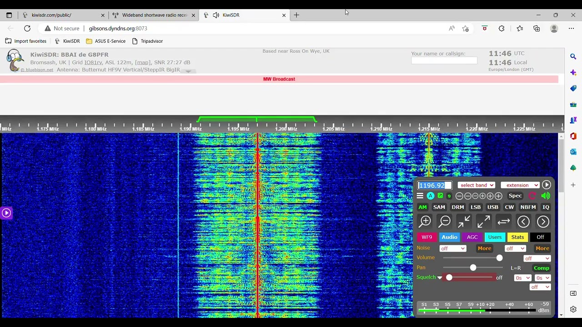This screenshot has width=582, height=327.
Task: Open the Noise off dropdown next to label
Action: [x=452, y=248]
